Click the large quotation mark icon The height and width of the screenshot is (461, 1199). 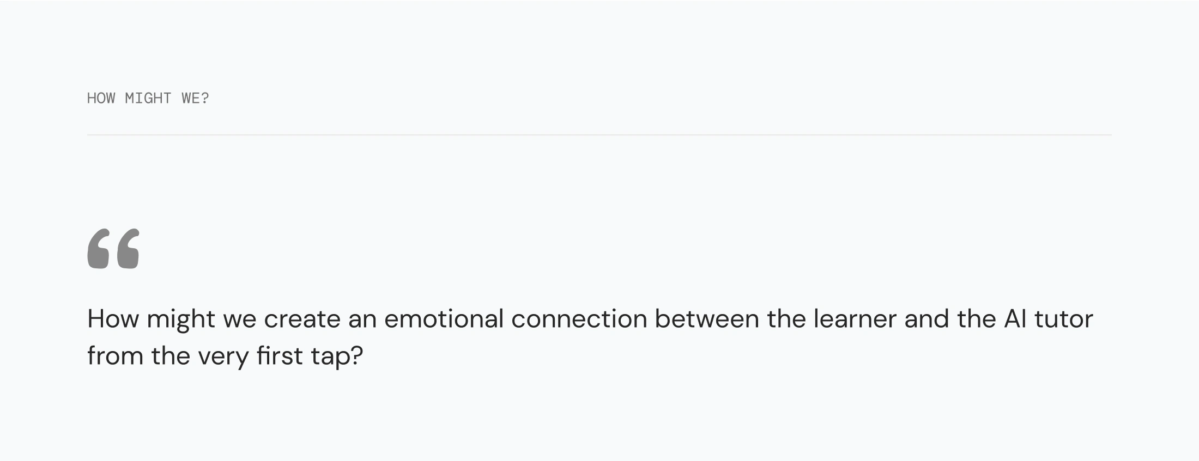tap(113, 249)
